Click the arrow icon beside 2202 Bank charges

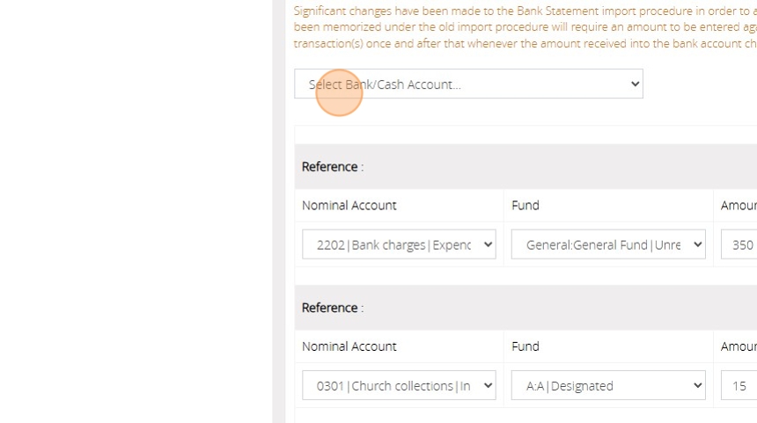point(489,244)
